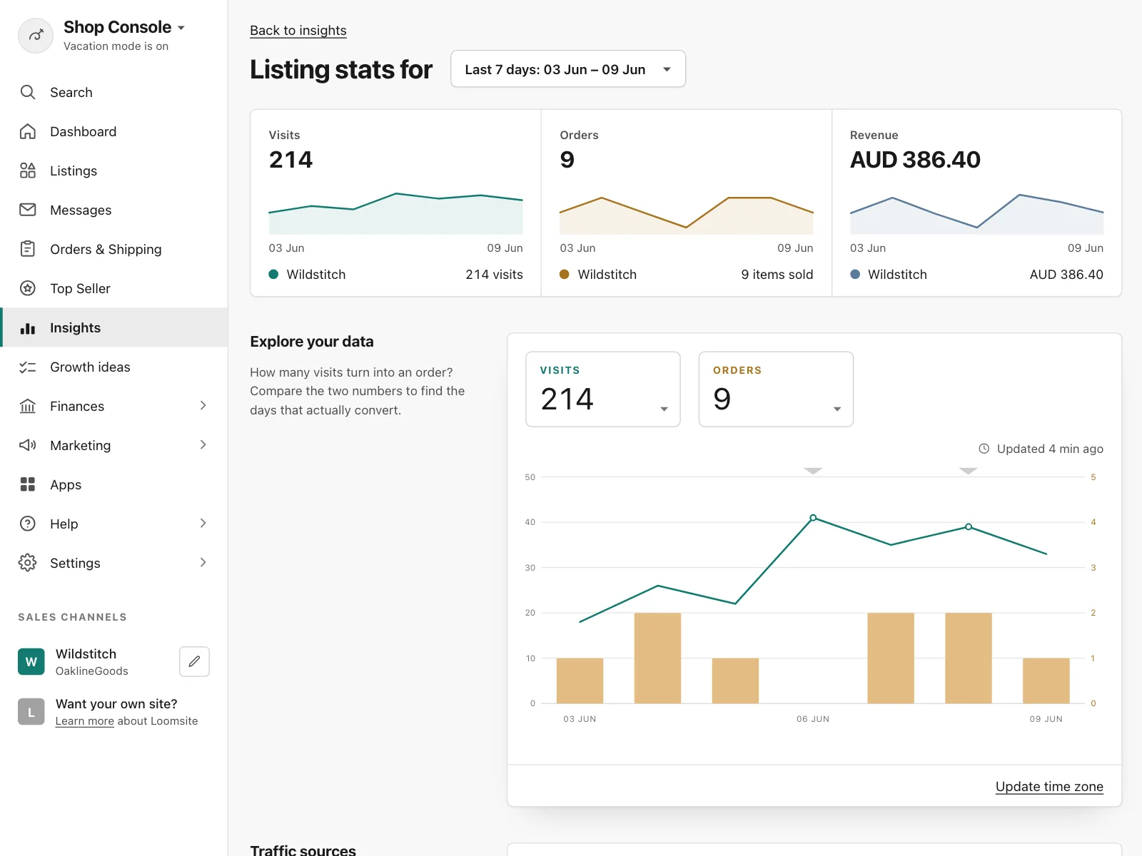Click the Insights bar chart icon
The width and height of the screenshot is (1142, 856).
pyautogui.click(x=28, y=328)
